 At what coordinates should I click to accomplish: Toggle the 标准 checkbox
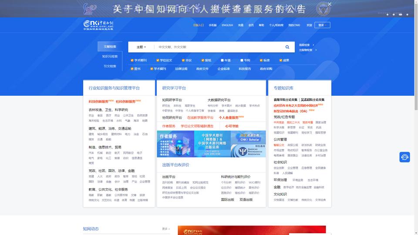(x=261, y=60)
